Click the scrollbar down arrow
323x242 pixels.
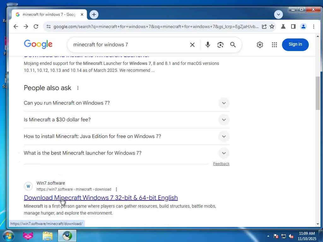318,224
